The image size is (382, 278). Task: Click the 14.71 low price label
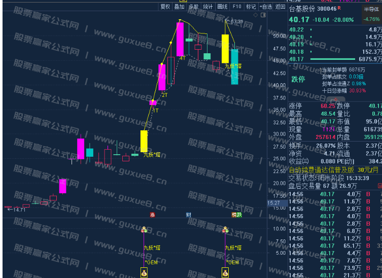point(19,210)
